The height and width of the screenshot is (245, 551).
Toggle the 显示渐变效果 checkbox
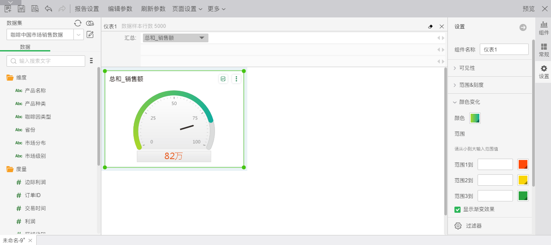(x=457, y=210)
